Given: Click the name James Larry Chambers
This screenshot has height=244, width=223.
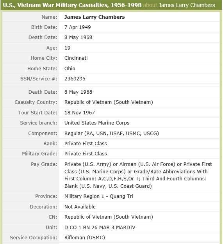Looking at the screenshot, I should click(95, 17).
